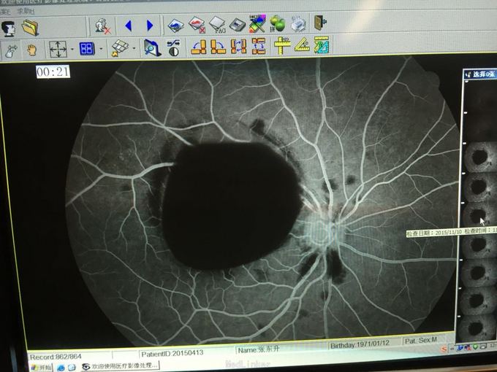The image size is (497, 372).
Task: Select the magnifier zoom tool
Action: (x=152, y=48)
